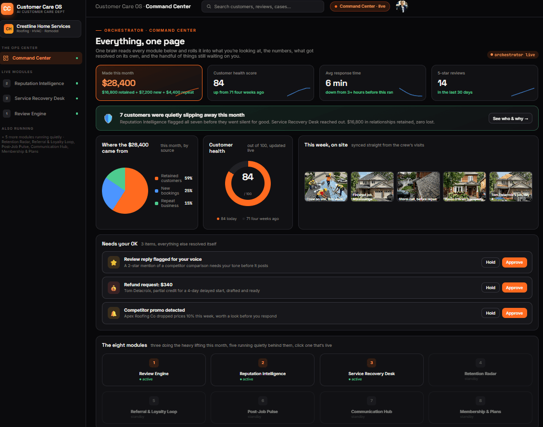Open the Tom Delacroix's job photo
543x427 pixels.
tap(511, 187)
